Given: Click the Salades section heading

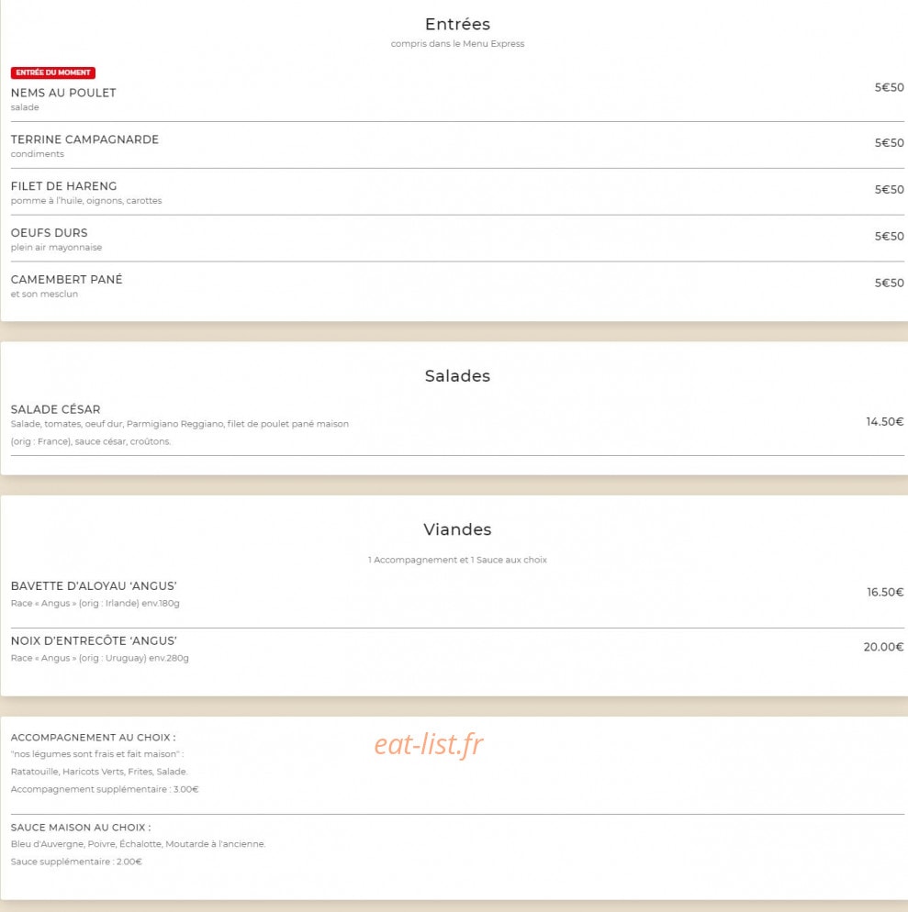Looking at the screenshot, I should click(x=457, y=376).
